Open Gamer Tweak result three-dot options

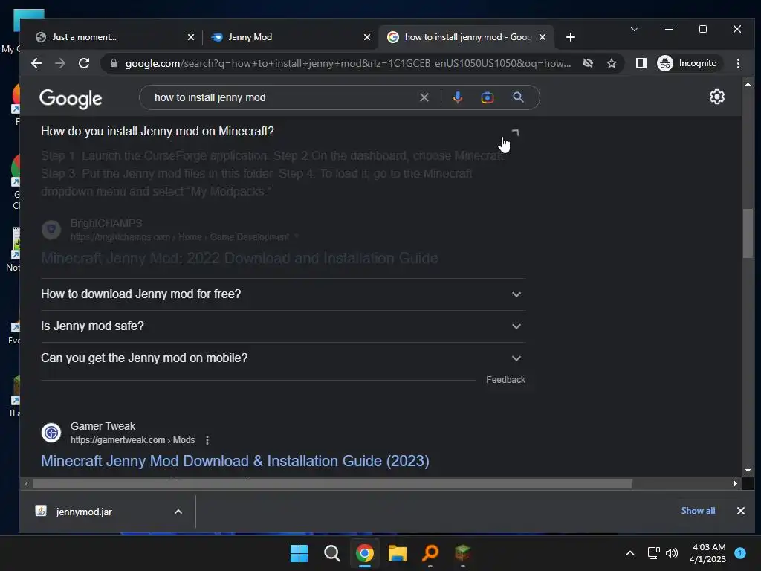207,440
